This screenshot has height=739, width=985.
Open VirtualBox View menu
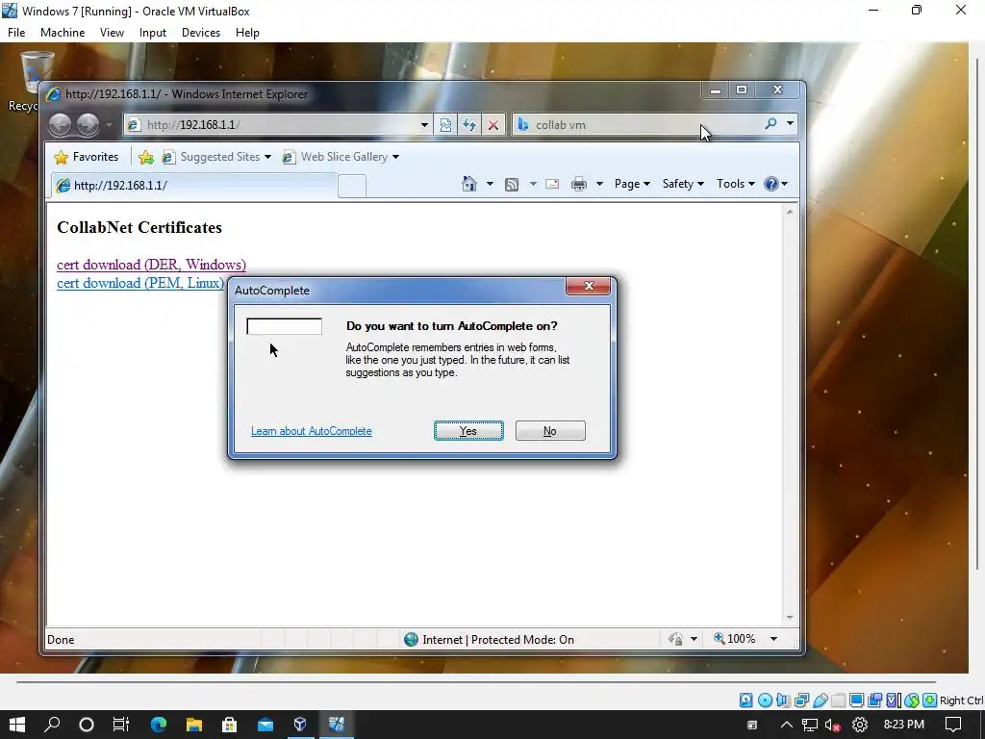[x=112, y=33]
